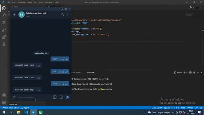Image resolution: width=204 pixels, height=115 pixels.
Task: Open the Selection menu
Action: pos(22,2)
